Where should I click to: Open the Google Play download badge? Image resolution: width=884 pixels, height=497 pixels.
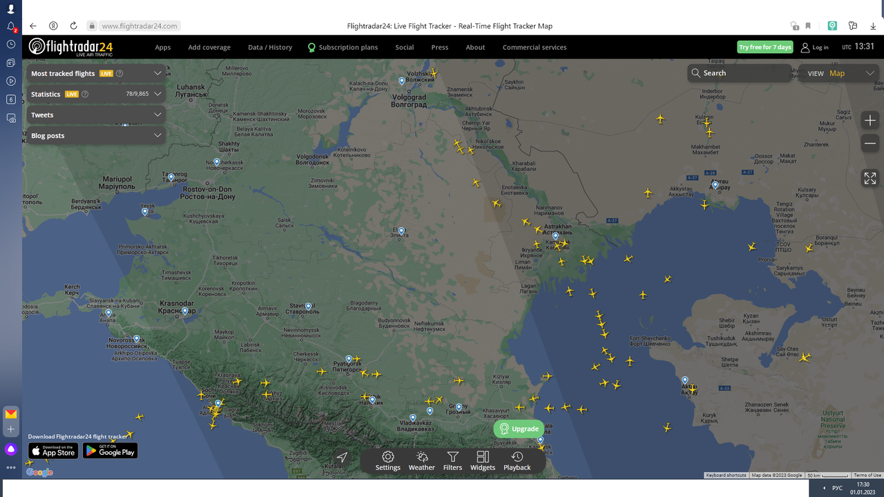point(110,451)
